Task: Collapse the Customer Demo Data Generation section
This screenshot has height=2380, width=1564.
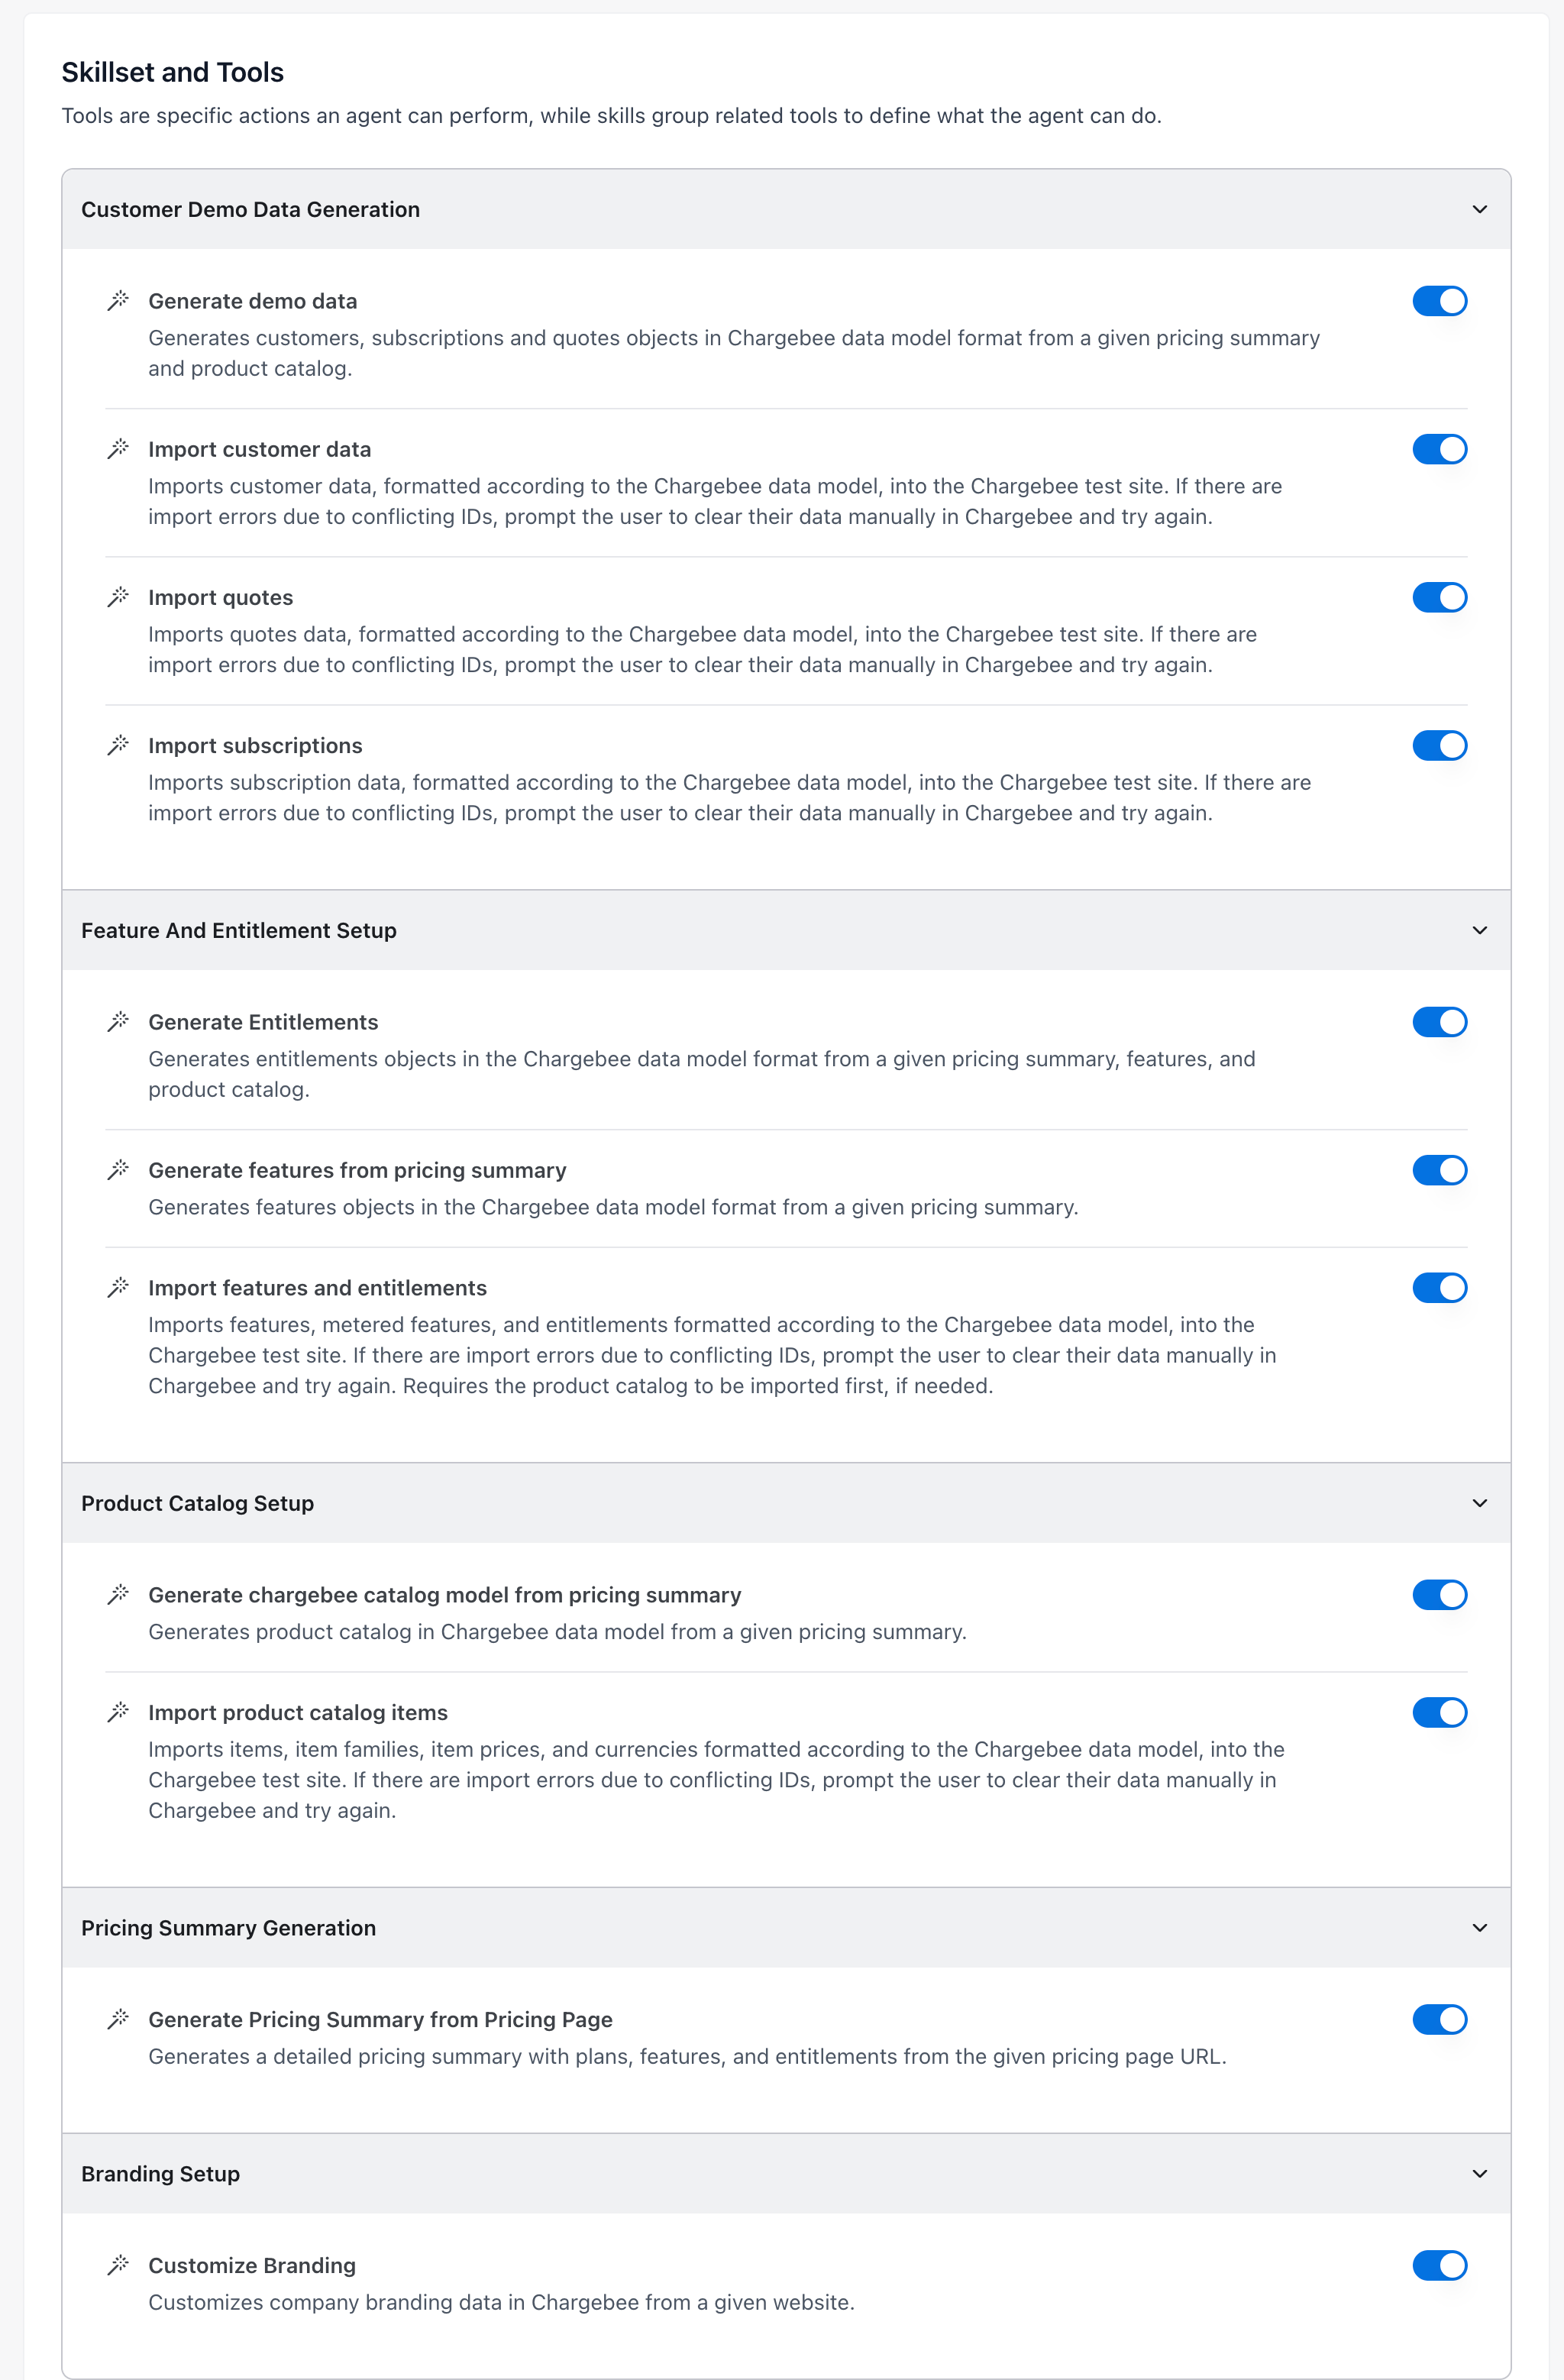Action: [x=1479, y=210]
